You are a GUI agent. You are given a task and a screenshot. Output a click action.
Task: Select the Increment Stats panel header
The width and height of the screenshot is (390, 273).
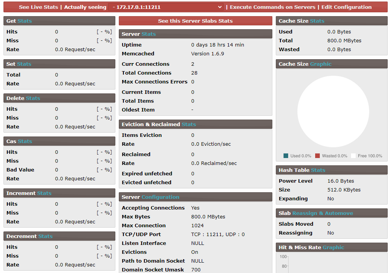coord(59,193)
